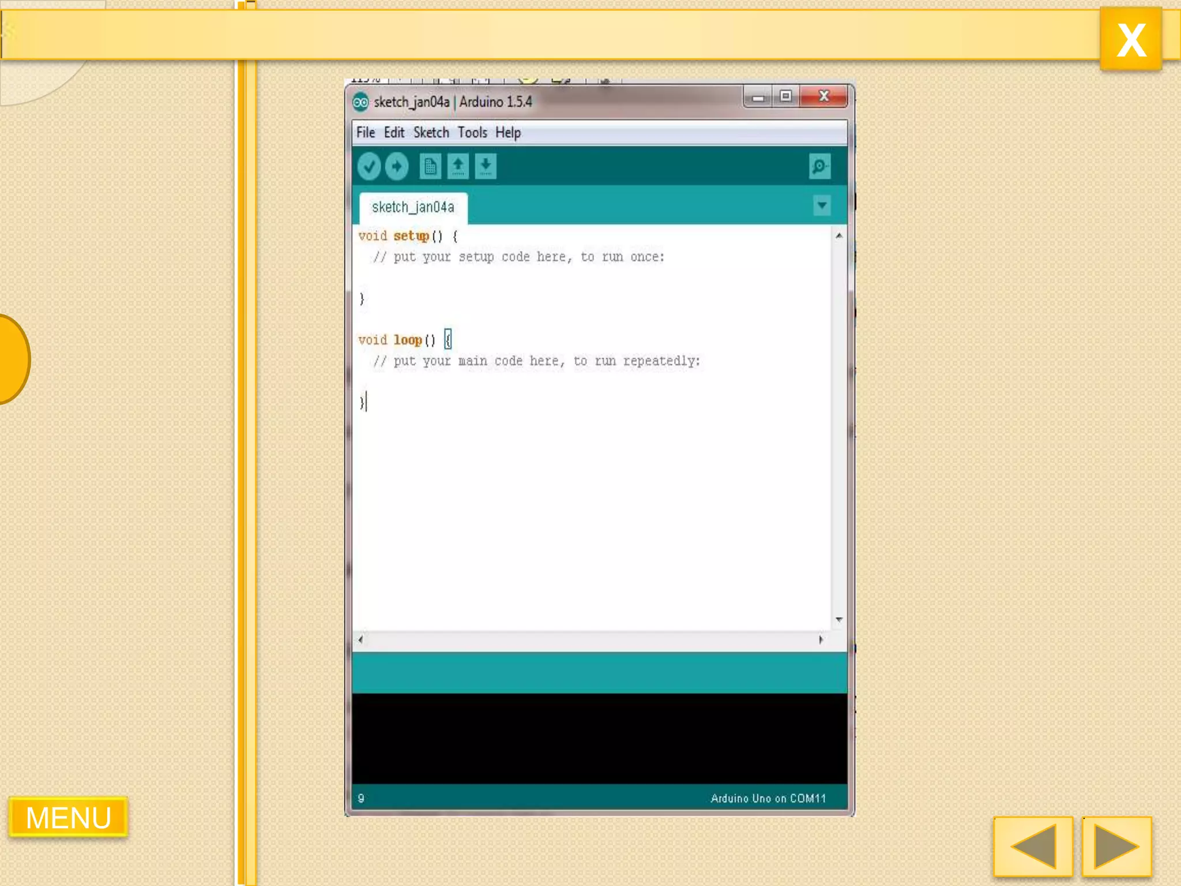The height and width of the screenshot is (886, 1181).
Task: Open the File menu
Action: pyautogui.click(x=366, y=133)
